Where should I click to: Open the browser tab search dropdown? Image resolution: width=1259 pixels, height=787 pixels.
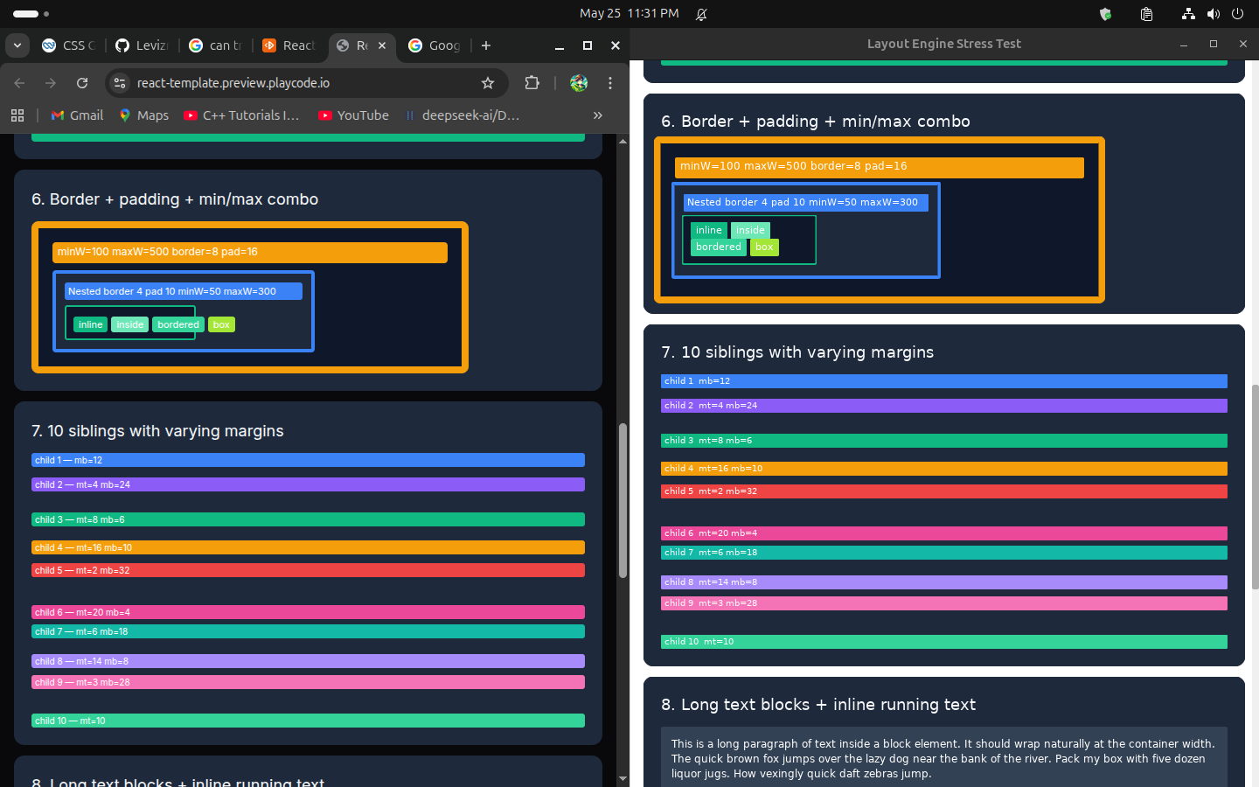click(17, 45)
